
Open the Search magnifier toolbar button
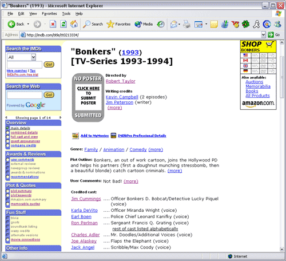[x=93, y=24]
